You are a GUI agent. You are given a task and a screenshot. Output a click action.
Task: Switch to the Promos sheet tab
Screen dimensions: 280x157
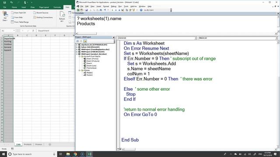click(38, 144)
